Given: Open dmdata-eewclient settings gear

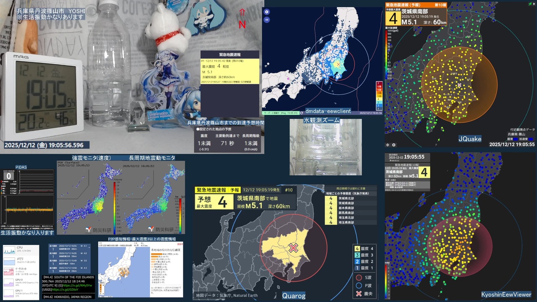Looking at the screenshot, I should coord(267,12).
